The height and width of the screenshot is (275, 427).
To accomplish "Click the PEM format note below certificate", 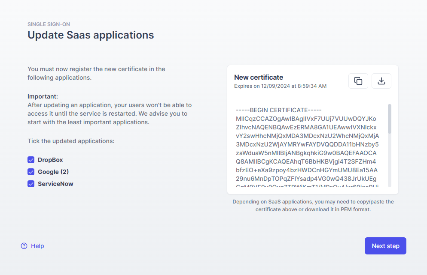I will click(313, 206).
